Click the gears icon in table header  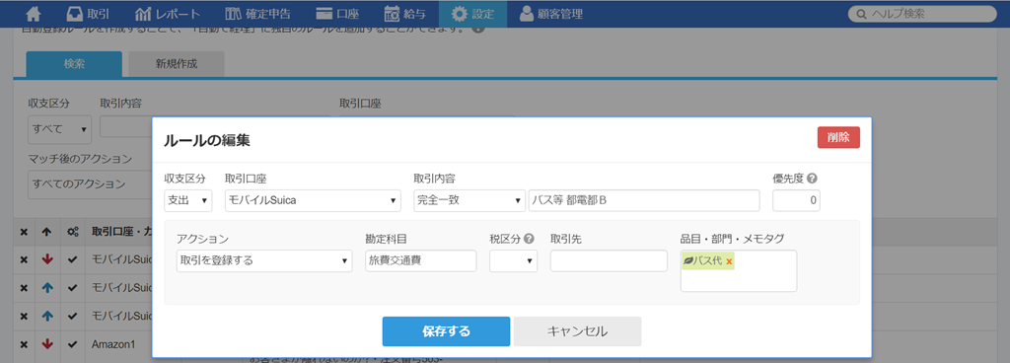click(x=73, y=233)
